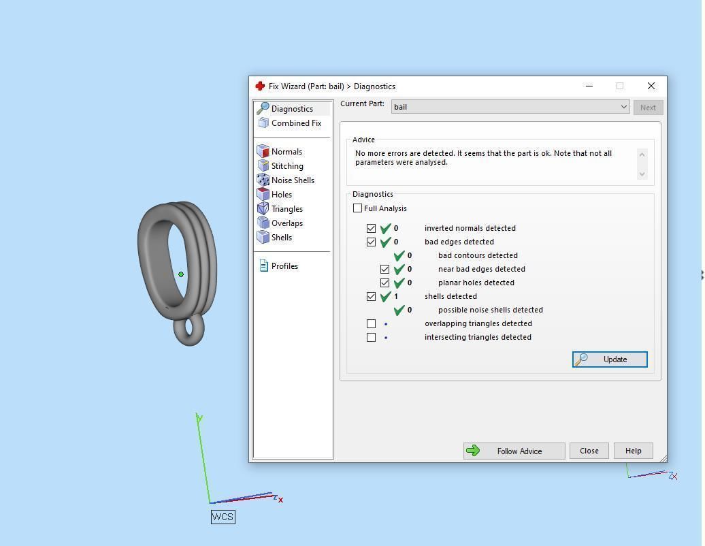Uncheck near bad edges detected checkbox

[x=384, y=269]
